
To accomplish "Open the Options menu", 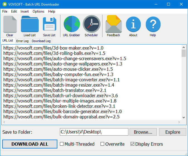I will [38, 11].
